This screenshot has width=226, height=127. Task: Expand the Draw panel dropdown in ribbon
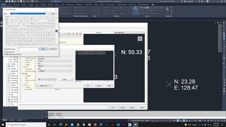tap(95, 16)
